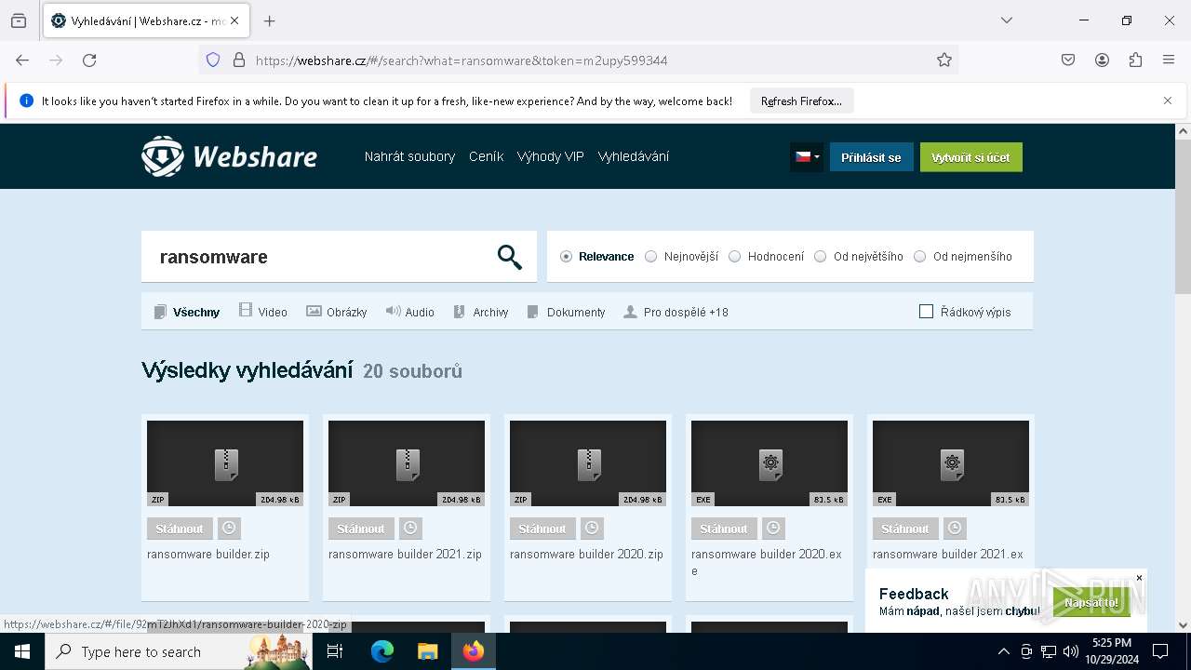Expand the list all tabs chevron

click(1006, 20)
